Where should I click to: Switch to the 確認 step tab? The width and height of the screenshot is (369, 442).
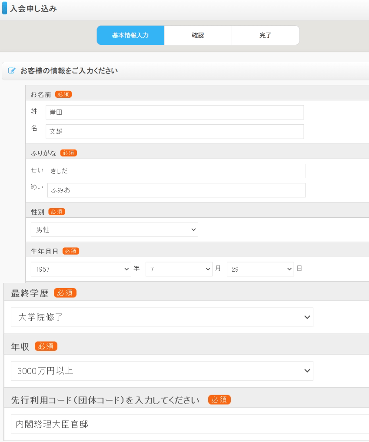point(198,35)
